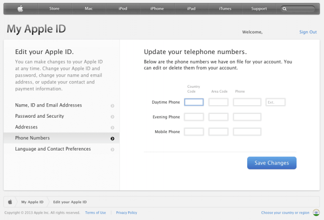324x220 pixels.
Task: Click the Sign Out link
Action: [x=308, y=32]
